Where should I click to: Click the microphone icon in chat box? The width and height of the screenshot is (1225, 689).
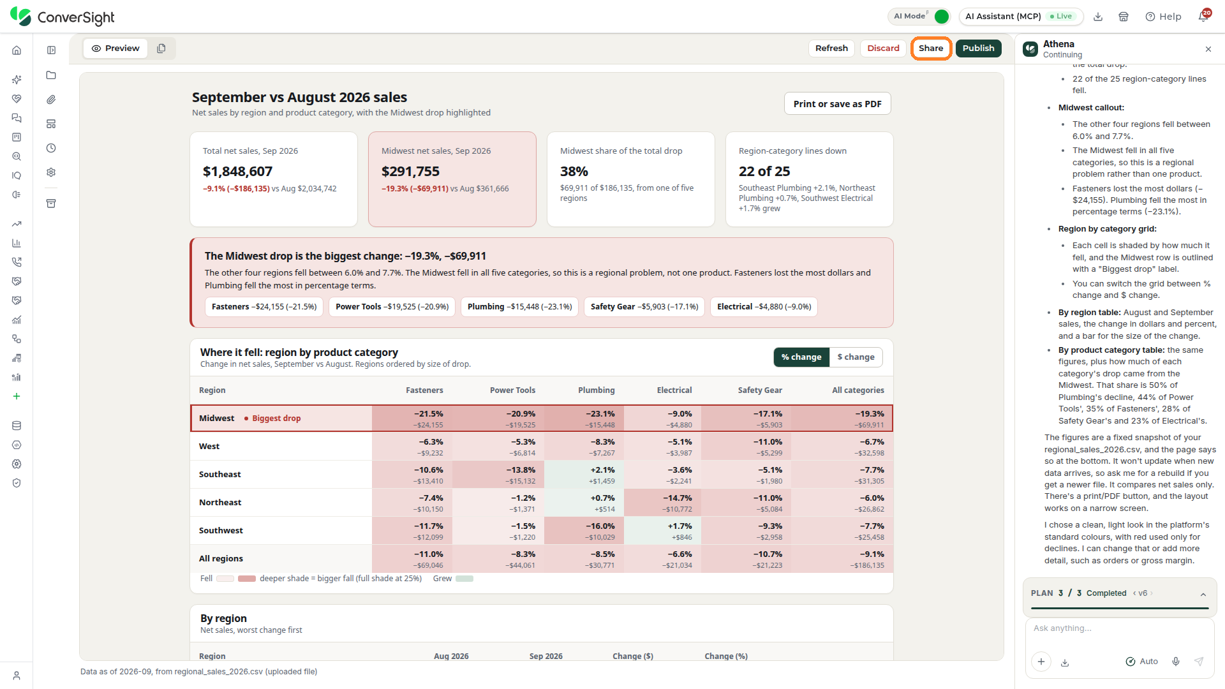tap(1176, 662)
